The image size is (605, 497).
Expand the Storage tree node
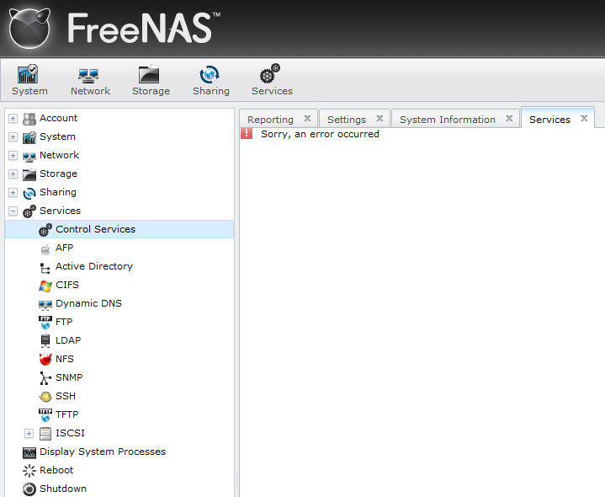tap(13, 174)
